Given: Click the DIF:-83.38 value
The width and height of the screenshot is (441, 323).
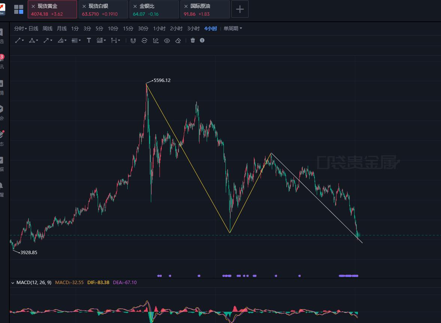Looking at the screenshot, I should point(98,282).
